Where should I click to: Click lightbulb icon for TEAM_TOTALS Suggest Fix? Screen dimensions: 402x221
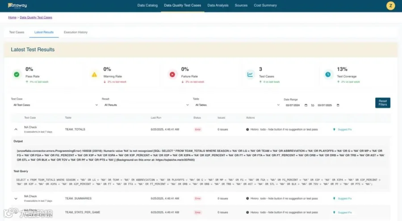(x=334, y=129)
